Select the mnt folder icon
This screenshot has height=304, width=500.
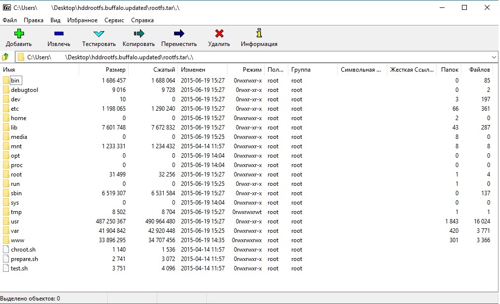(x=6, y=146)
